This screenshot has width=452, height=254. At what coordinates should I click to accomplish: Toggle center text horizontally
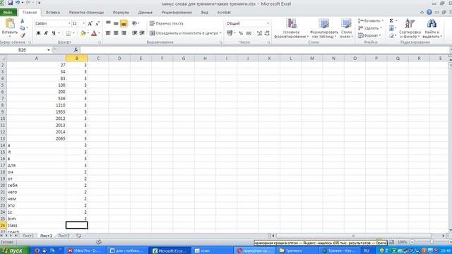(116, 33)
